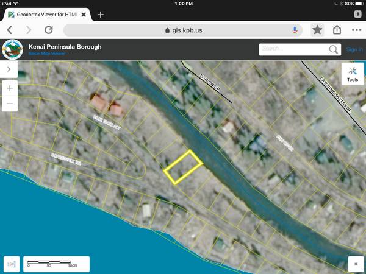The width and height of the screenshot is (366, 274).
Task: Zoom in on the map
Action: point(10,88)
